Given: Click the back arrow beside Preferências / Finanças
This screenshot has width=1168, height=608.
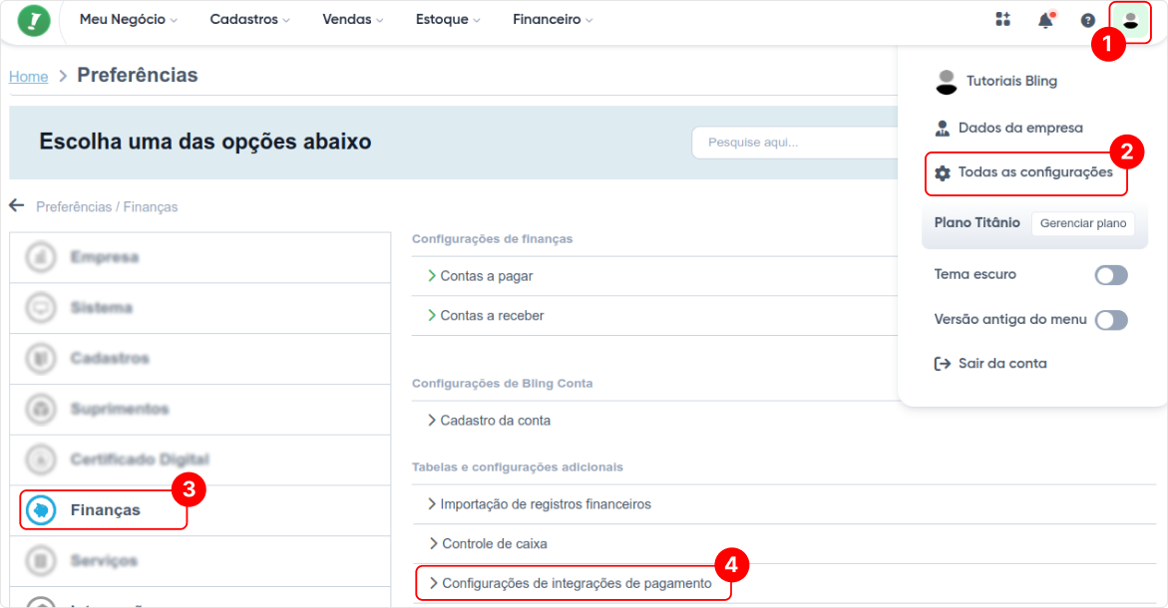Looking at the screenshot, I should pos(16,205).
